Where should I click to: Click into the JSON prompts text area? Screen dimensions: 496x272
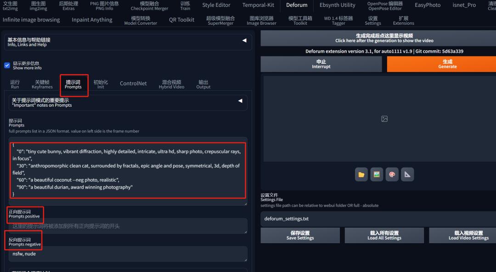[x=128, y=171]
